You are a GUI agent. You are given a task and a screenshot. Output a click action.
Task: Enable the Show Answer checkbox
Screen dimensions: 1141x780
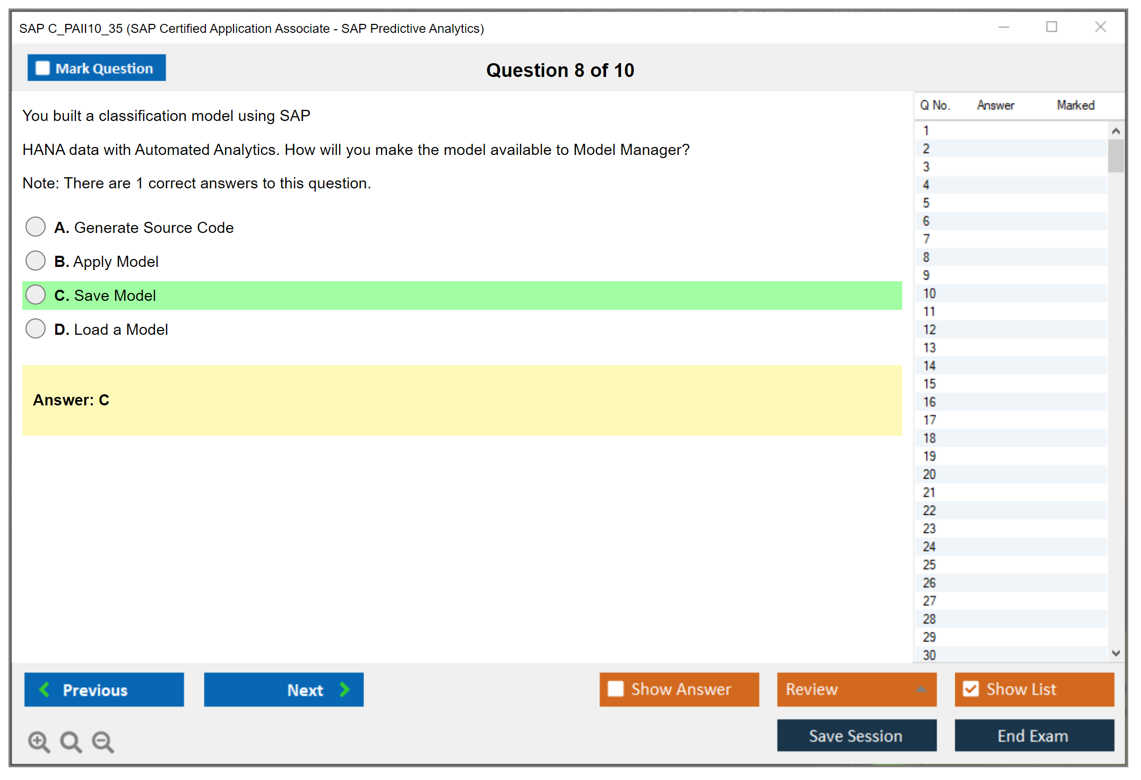(x=616, y=689)
